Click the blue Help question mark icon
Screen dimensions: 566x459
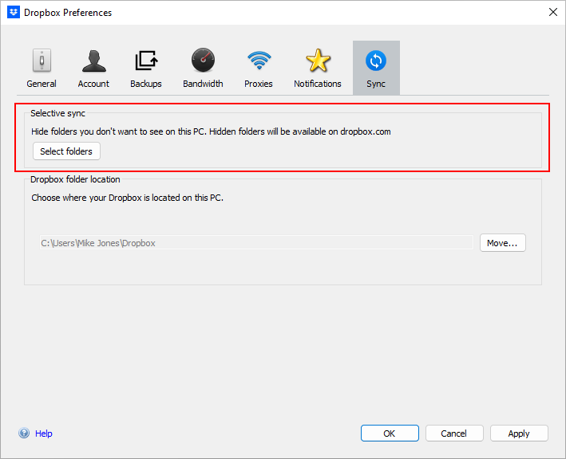click(x=24, y=433)
